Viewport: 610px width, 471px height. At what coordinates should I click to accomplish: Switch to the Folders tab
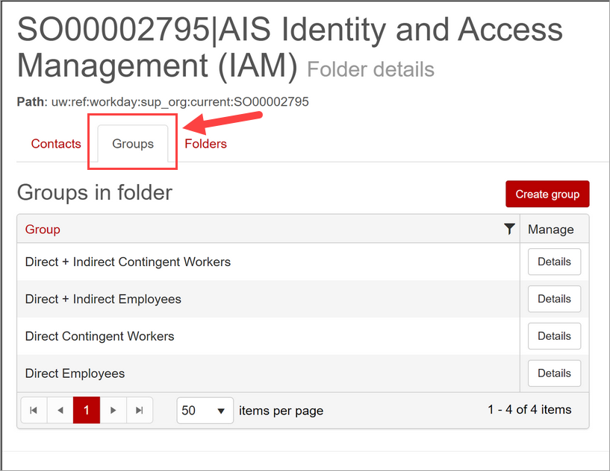click(205, 144)
